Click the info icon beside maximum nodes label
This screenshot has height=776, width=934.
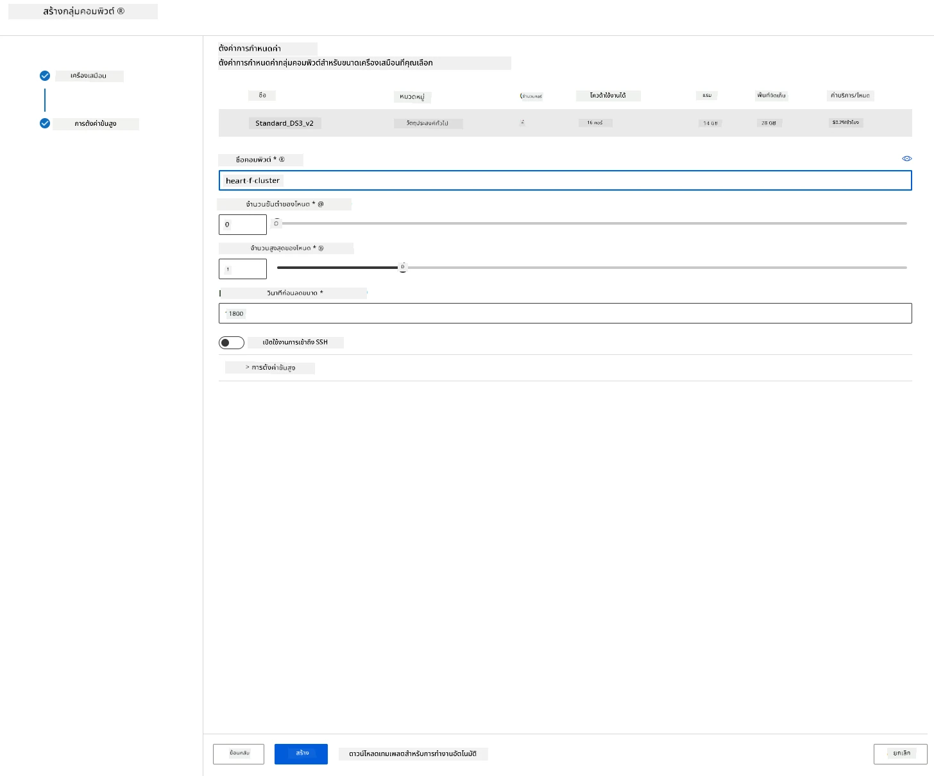click(x=321, y=248)
